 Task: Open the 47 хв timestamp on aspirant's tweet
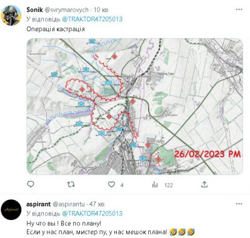point(97,204)
